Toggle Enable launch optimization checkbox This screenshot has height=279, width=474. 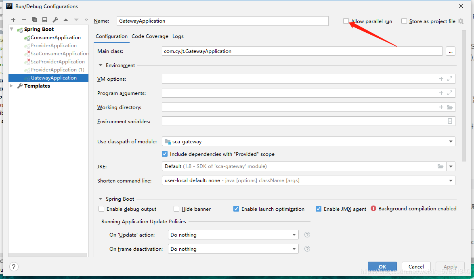(236, 209)
